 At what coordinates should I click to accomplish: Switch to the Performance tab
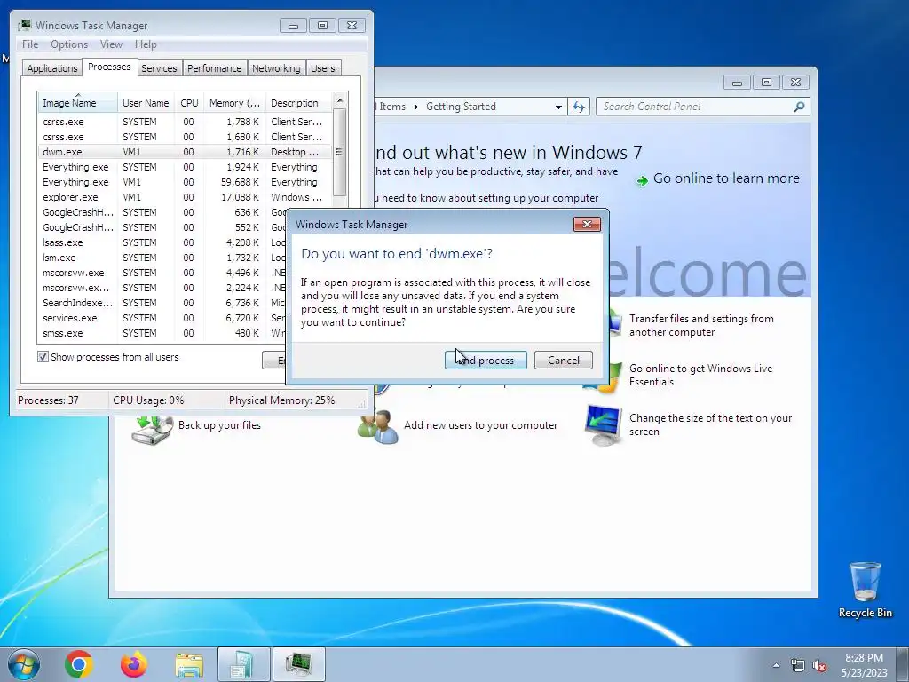(x=214, y=68)
